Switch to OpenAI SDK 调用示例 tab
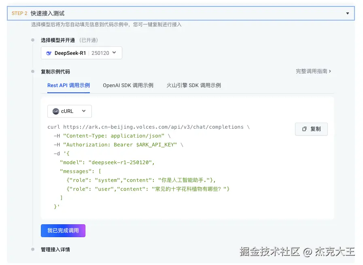This screenshot has height=265, width=363. [128, 86]
